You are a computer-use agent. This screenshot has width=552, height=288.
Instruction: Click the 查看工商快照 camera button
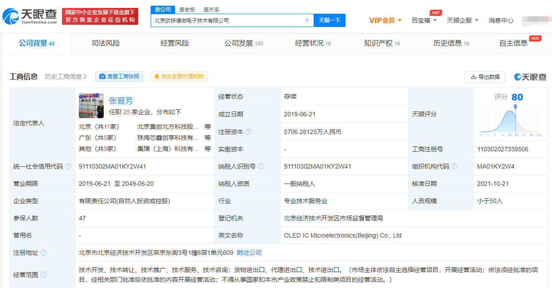click(119, 77)
